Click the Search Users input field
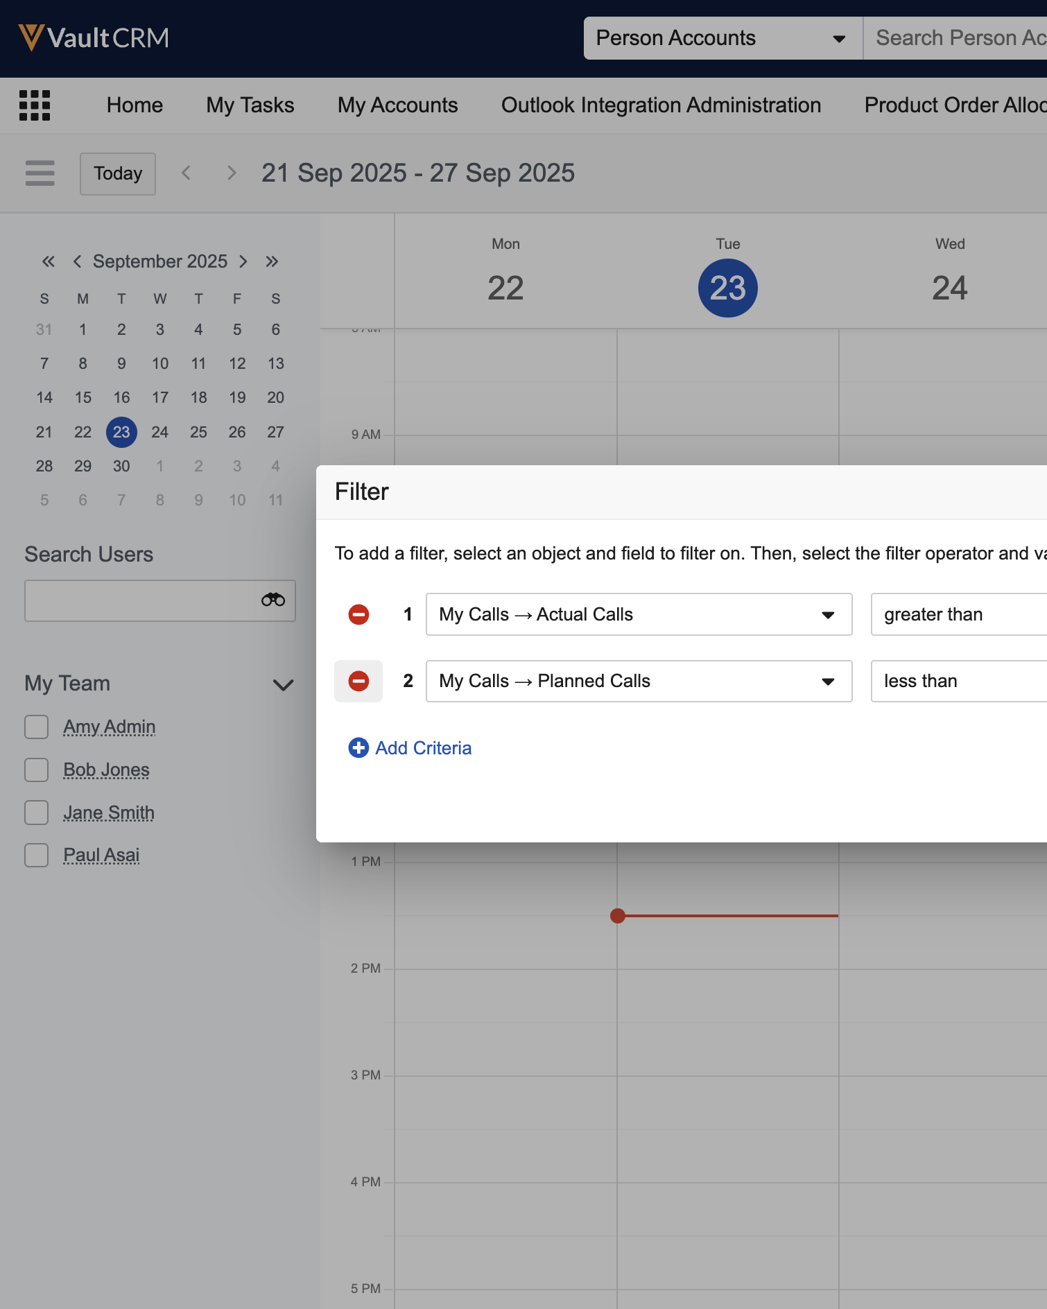Image resolution: width=1047 pixels, height=1309 pixels. tap(139, 600)
